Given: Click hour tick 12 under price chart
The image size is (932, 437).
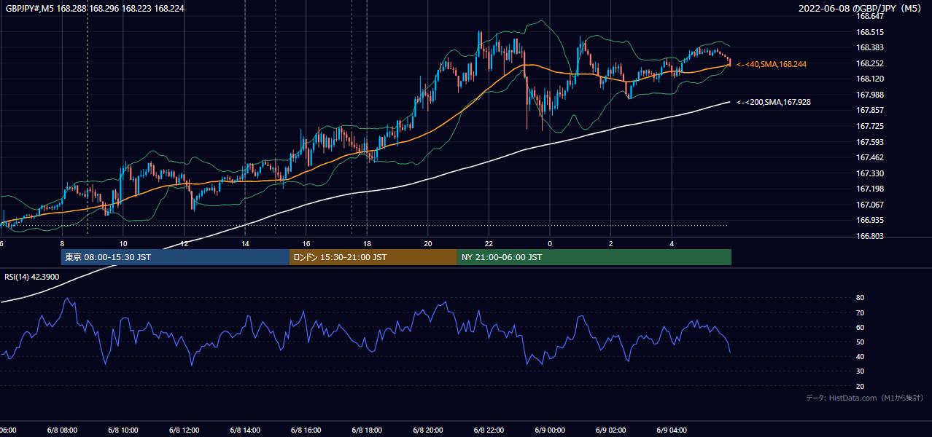Looking at the screenshot, I should point(184,244).
